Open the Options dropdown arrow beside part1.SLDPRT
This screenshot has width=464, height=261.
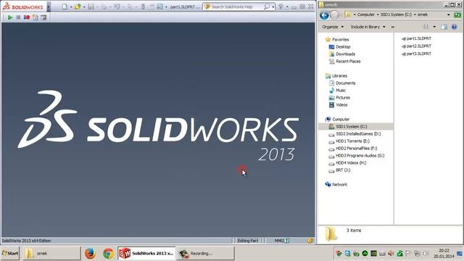[x=166, y=7]
